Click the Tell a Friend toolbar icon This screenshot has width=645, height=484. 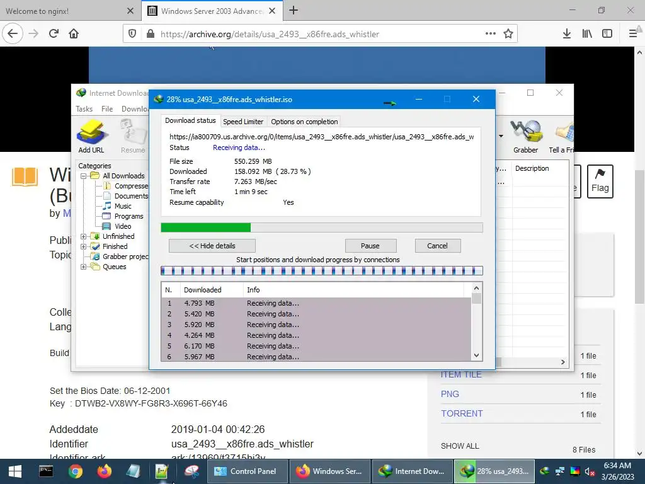pos(561,137)
